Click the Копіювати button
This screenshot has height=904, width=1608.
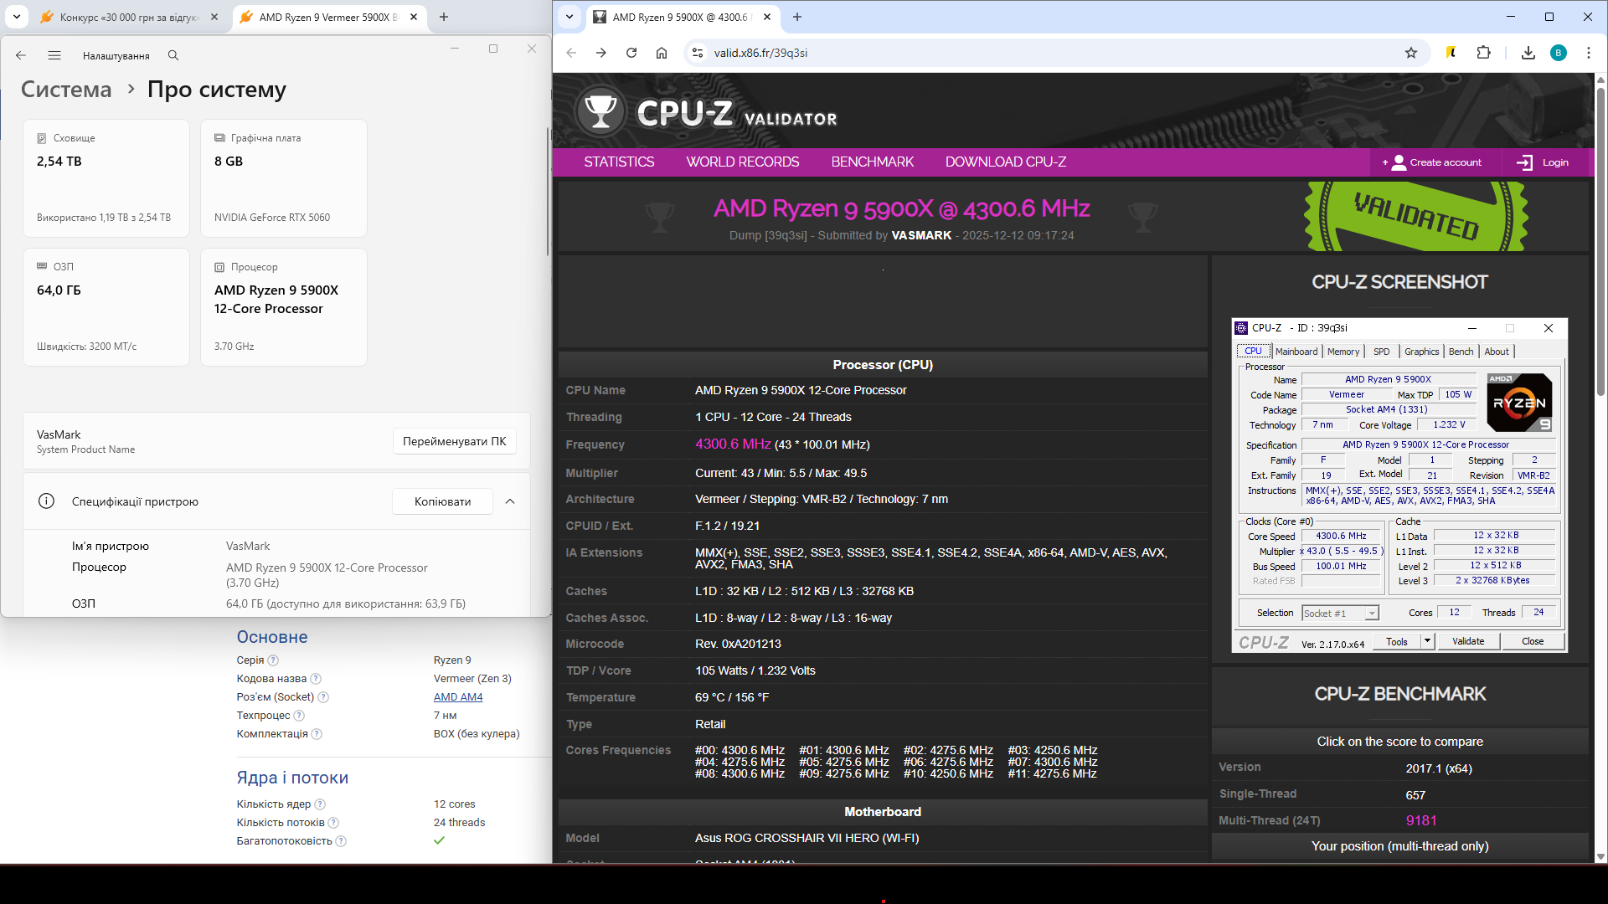[x=442, y=501]
